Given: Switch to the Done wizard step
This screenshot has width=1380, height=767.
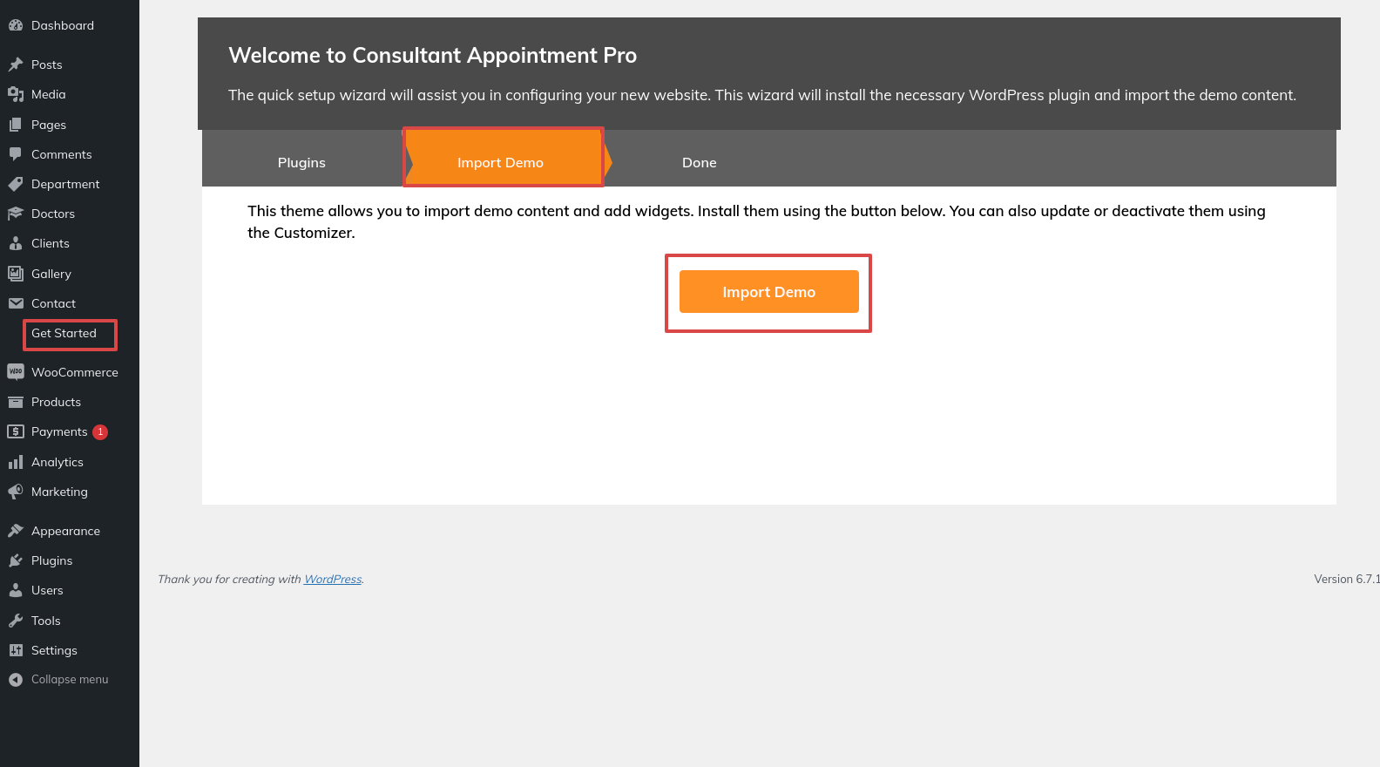Looking at the screenshot, I should click(700, 162).
